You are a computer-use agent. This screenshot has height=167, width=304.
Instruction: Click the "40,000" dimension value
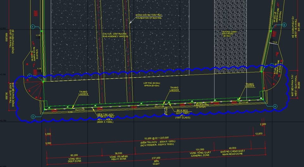(x=233, y=148)
